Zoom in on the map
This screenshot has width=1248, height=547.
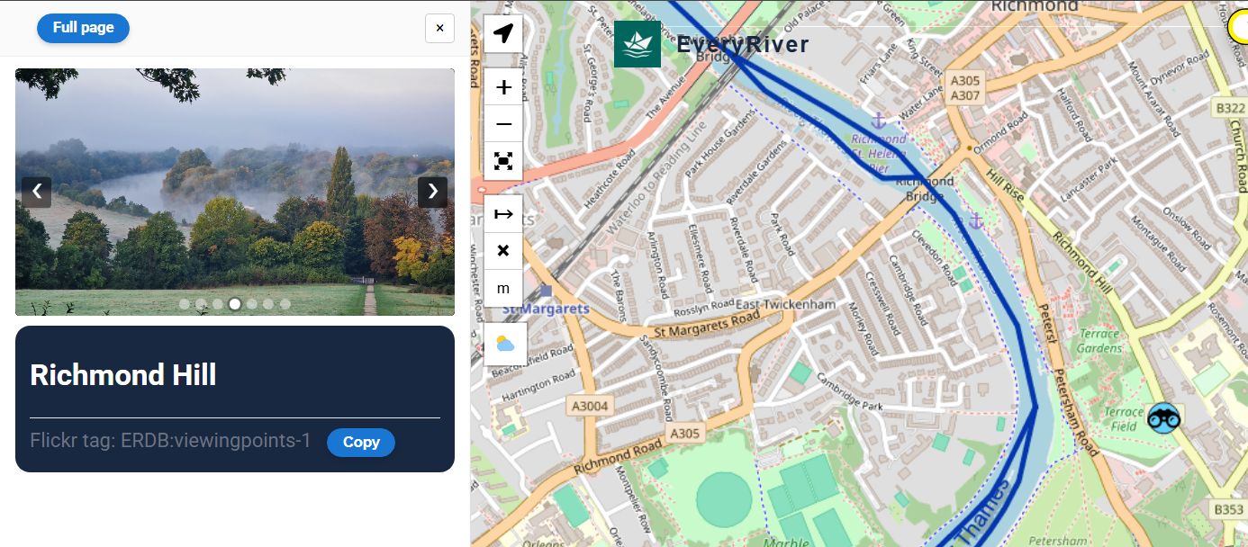coord(503,87)
